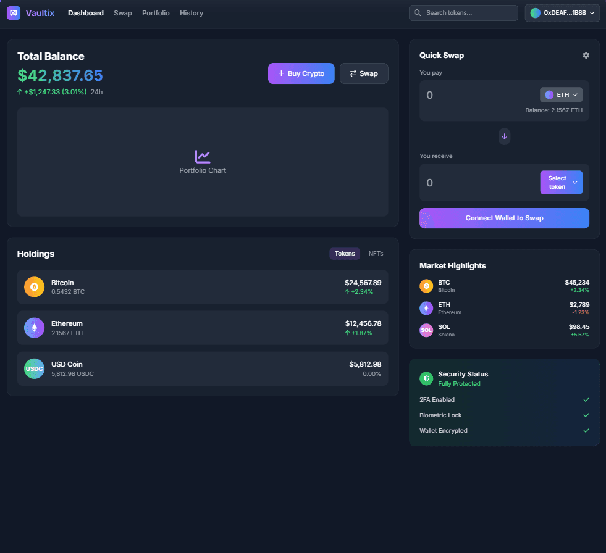The height and width of the screenshot is (553, 606).
Task: Click the $24,567.89 Bitcoin value
Action: (x=363, y=283)
